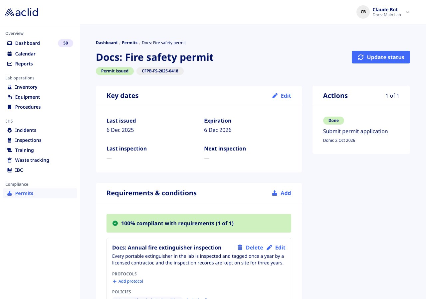The width and height of the screenshot is (426, 299).
Task: Open the Dashboard sidebar icon
Action: coord(10,43)
